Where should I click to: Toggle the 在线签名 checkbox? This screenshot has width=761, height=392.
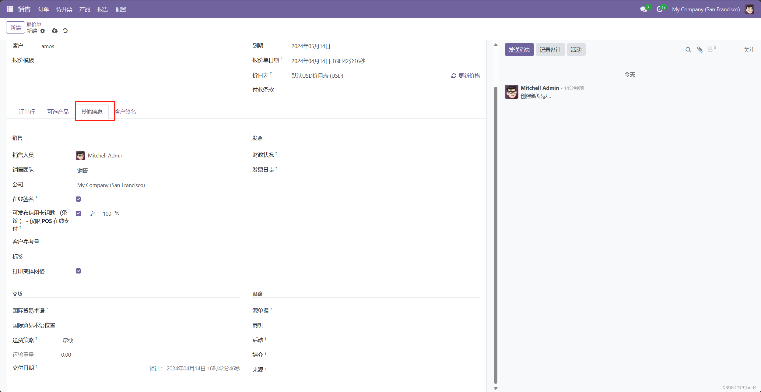pos(78,199)
